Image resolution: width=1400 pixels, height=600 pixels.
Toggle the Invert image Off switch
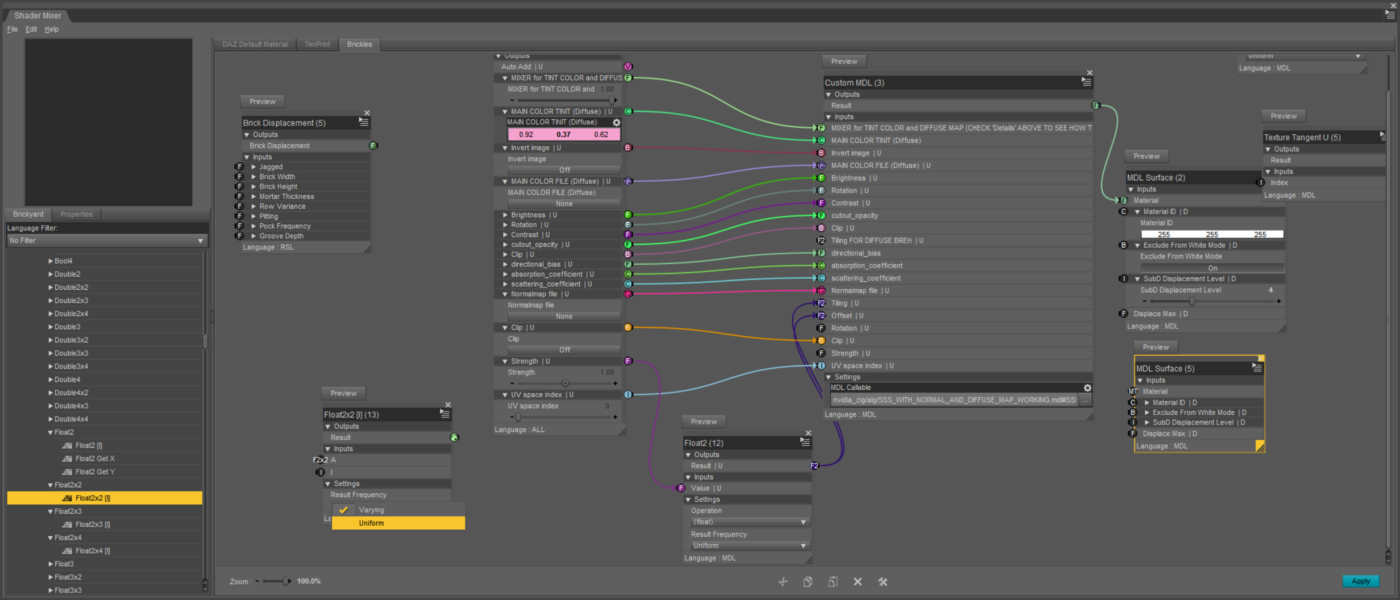coord(564,170)
